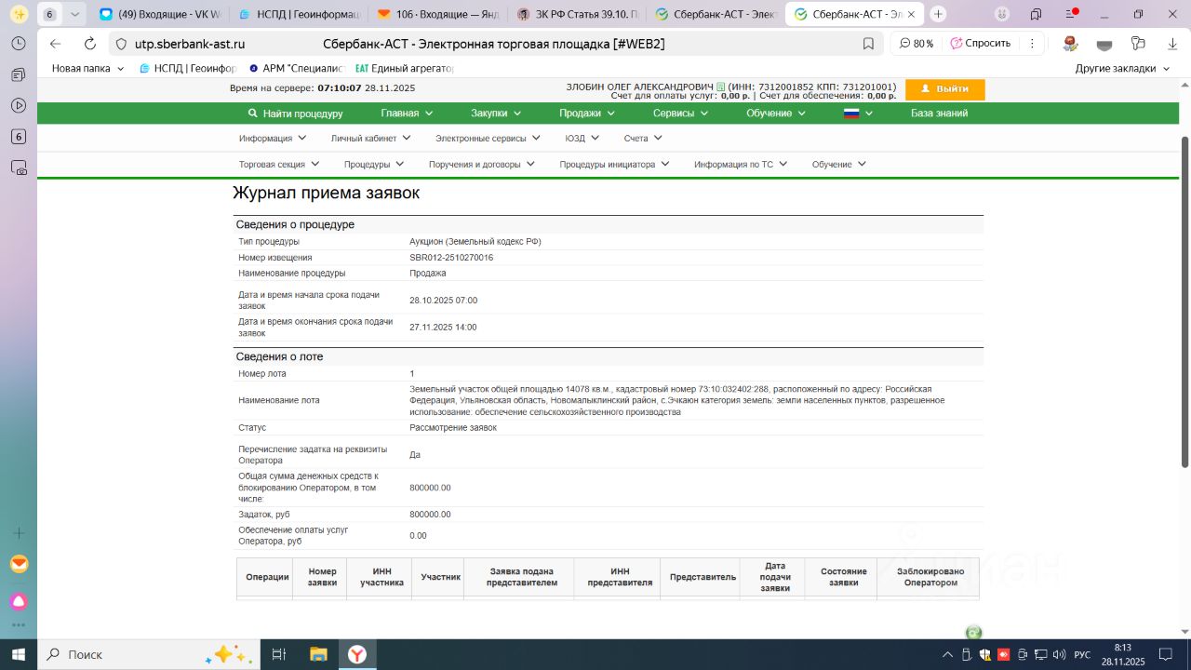
Task: Open the Yandex Mail icon in sidebar
Action: tap(19, 564)
